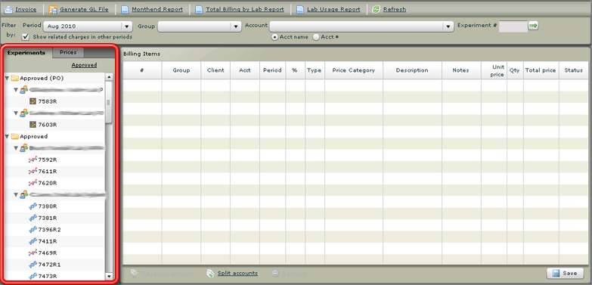The height and width of the screenshot is (285, 592).
Task: Click the Generate GL File link
Action: [84, 9]
